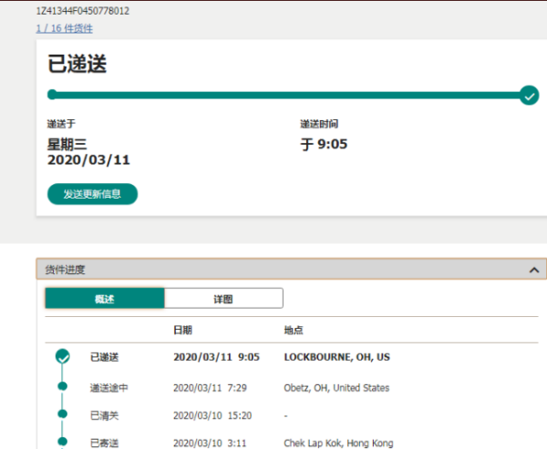This screenshot has width=547, height=449.
Task: Click the 递送途中 timeline dot
Action: click(x=62, y=386)
